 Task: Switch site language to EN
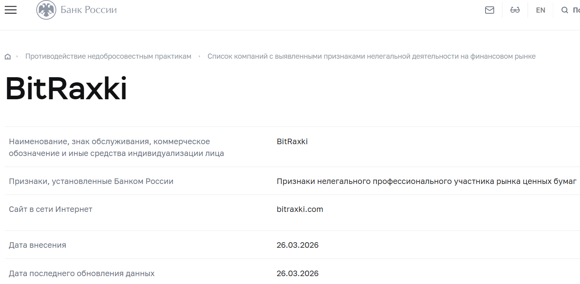[x=540, y=10]
